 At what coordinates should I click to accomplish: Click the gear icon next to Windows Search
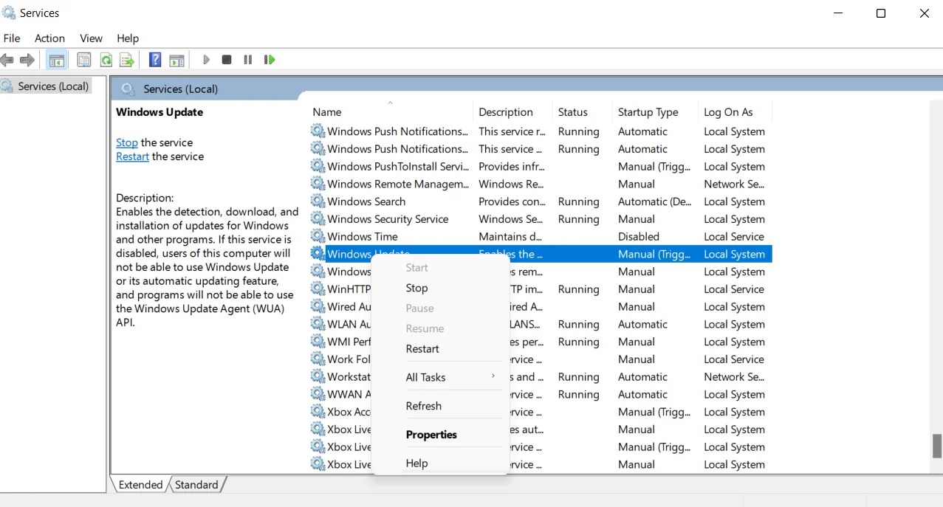point(318,201)
